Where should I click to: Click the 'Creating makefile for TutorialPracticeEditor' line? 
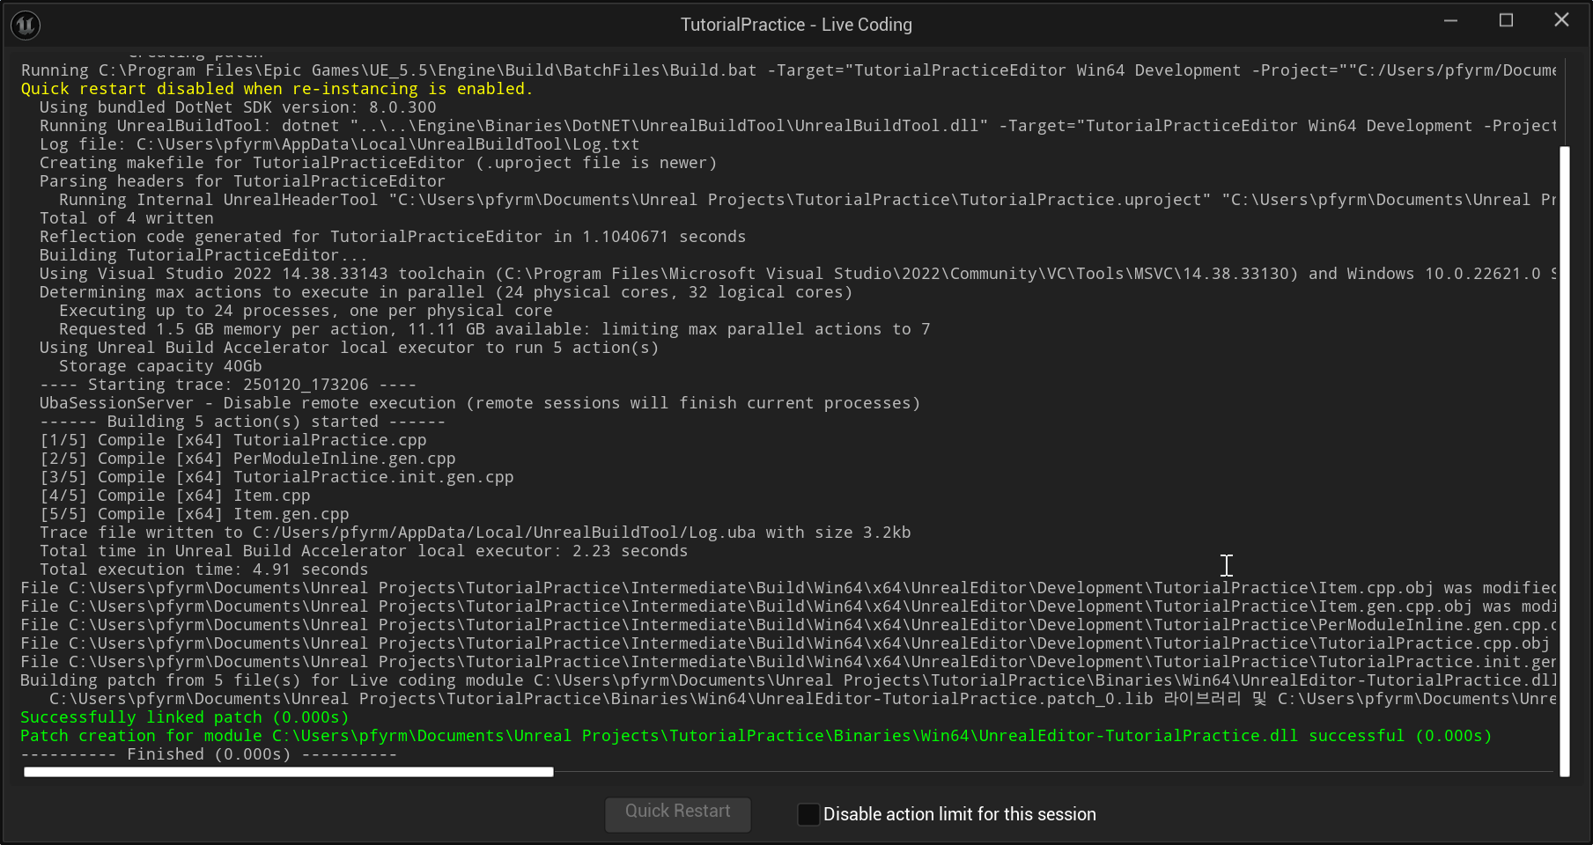(x=379, y=163)
